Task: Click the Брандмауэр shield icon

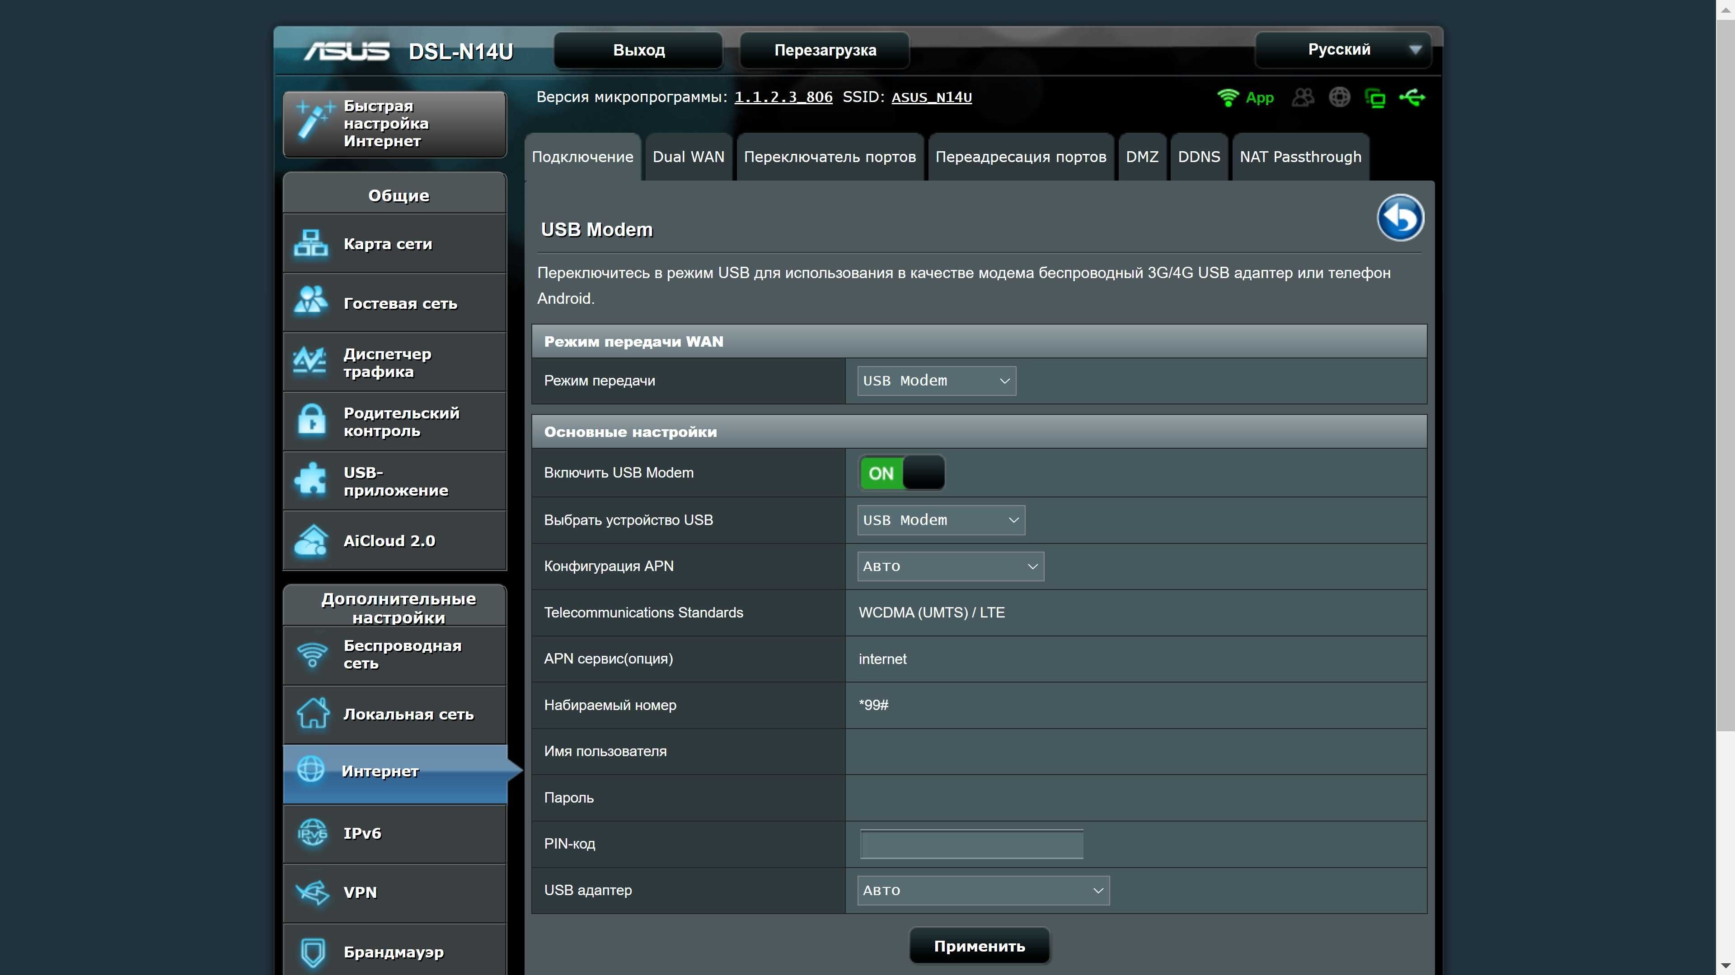Action: click(x=313, y=952)
